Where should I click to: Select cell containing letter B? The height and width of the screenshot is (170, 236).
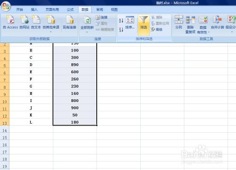pyautogui.click(x=31, y=51)
